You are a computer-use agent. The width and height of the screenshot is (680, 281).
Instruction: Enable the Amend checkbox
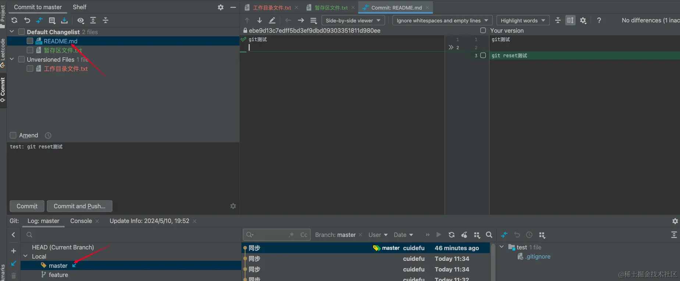click(13, 136)
